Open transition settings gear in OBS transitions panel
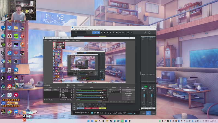Image resolution: width=218 pixels, height=123 pixels. point(120,90)
